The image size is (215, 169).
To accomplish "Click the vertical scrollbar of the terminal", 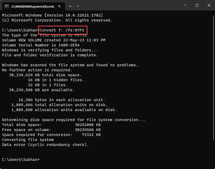I will coord(214,78).
